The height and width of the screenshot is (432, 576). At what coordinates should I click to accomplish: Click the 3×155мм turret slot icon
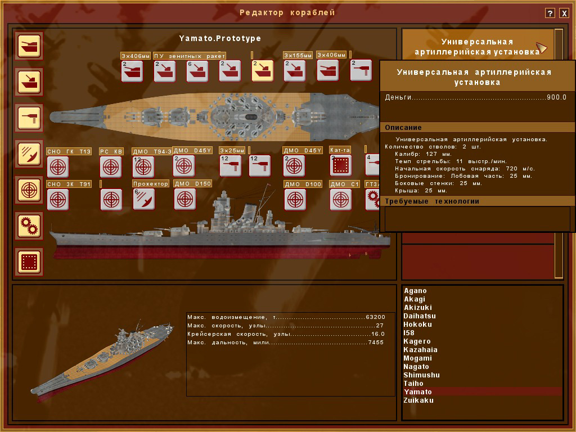pyautogui.click(x=294, y=71)
